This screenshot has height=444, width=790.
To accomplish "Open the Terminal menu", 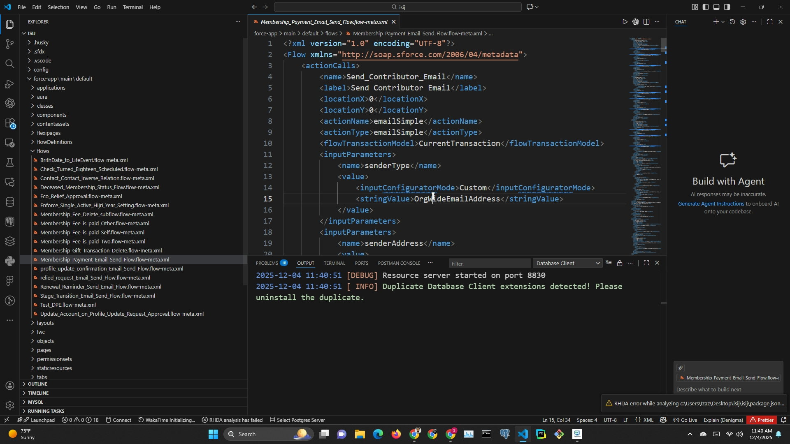I will 132,7.
